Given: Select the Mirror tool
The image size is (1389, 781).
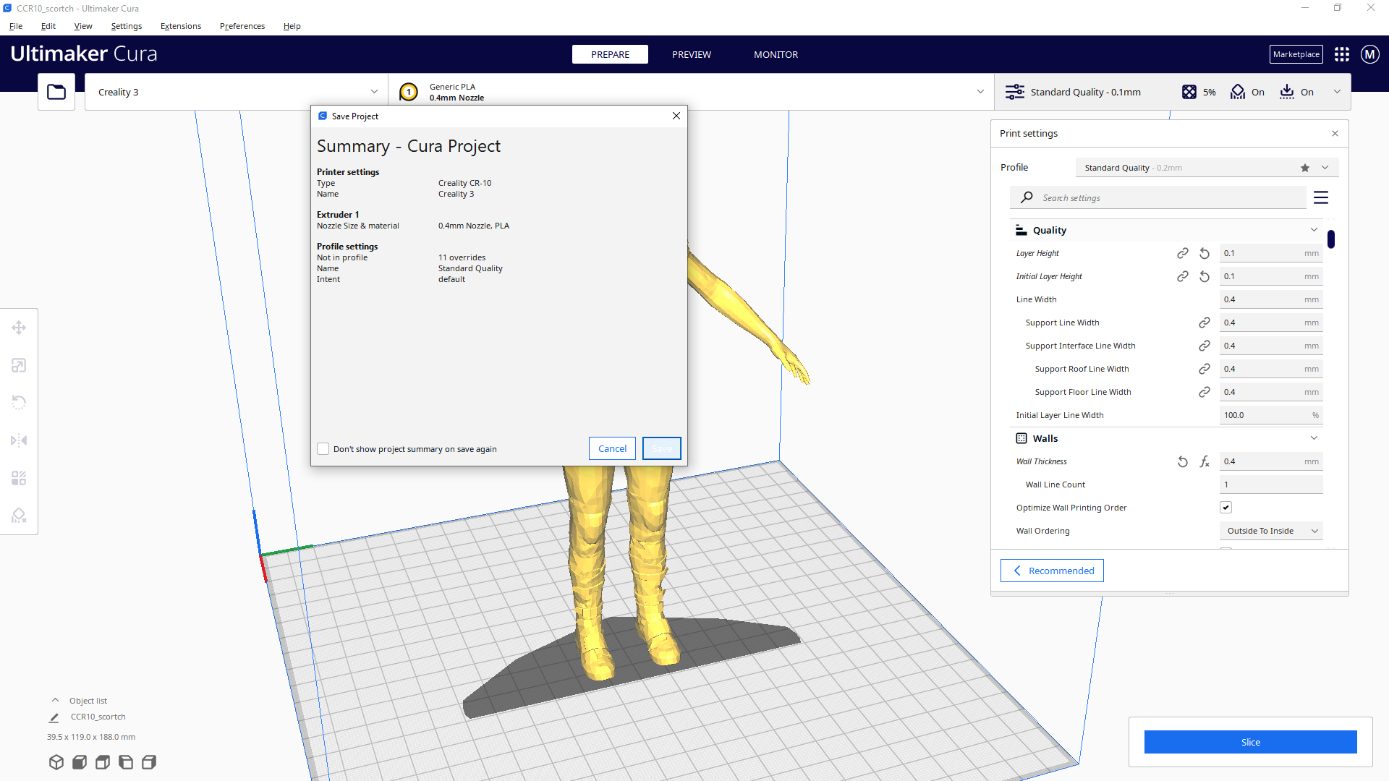Looking at the screenshot, I should click(19, 440).
